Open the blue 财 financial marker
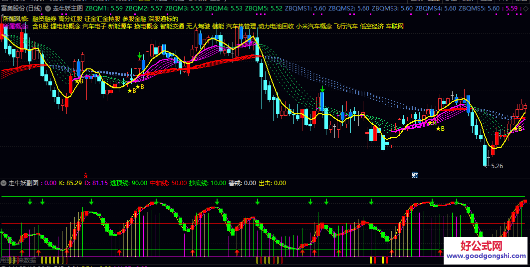Viewport: 530px width, 267px height. 415,175
